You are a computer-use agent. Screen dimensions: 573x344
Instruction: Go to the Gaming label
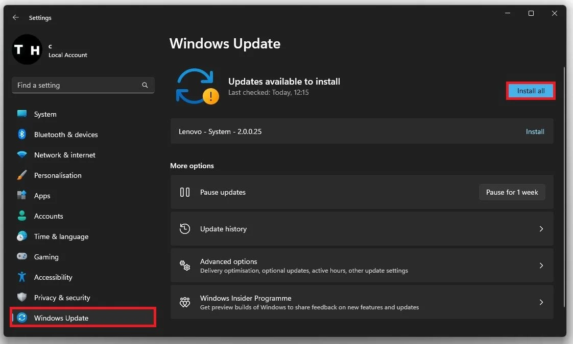[x=46, y=257]
